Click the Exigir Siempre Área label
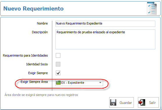This screenshot has width=162, height=110. point(34,82)
